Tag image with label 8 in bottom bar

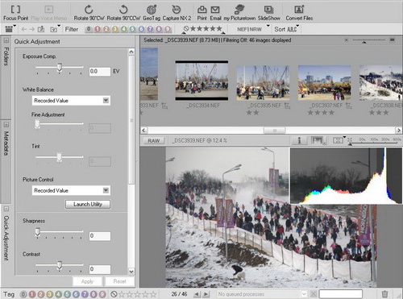pyautogui.click(x=93, y=294)
